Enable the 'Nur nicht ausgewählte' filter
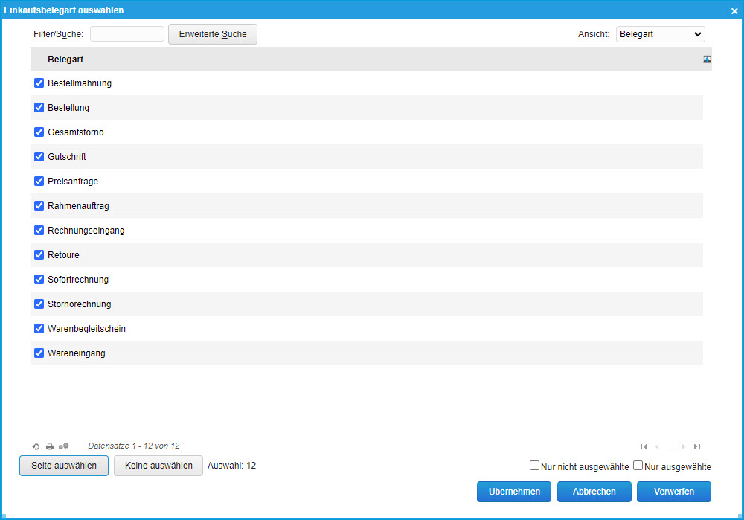Image resolution: width=744 pixels, height=520 pixels. [x=534, y=466]
